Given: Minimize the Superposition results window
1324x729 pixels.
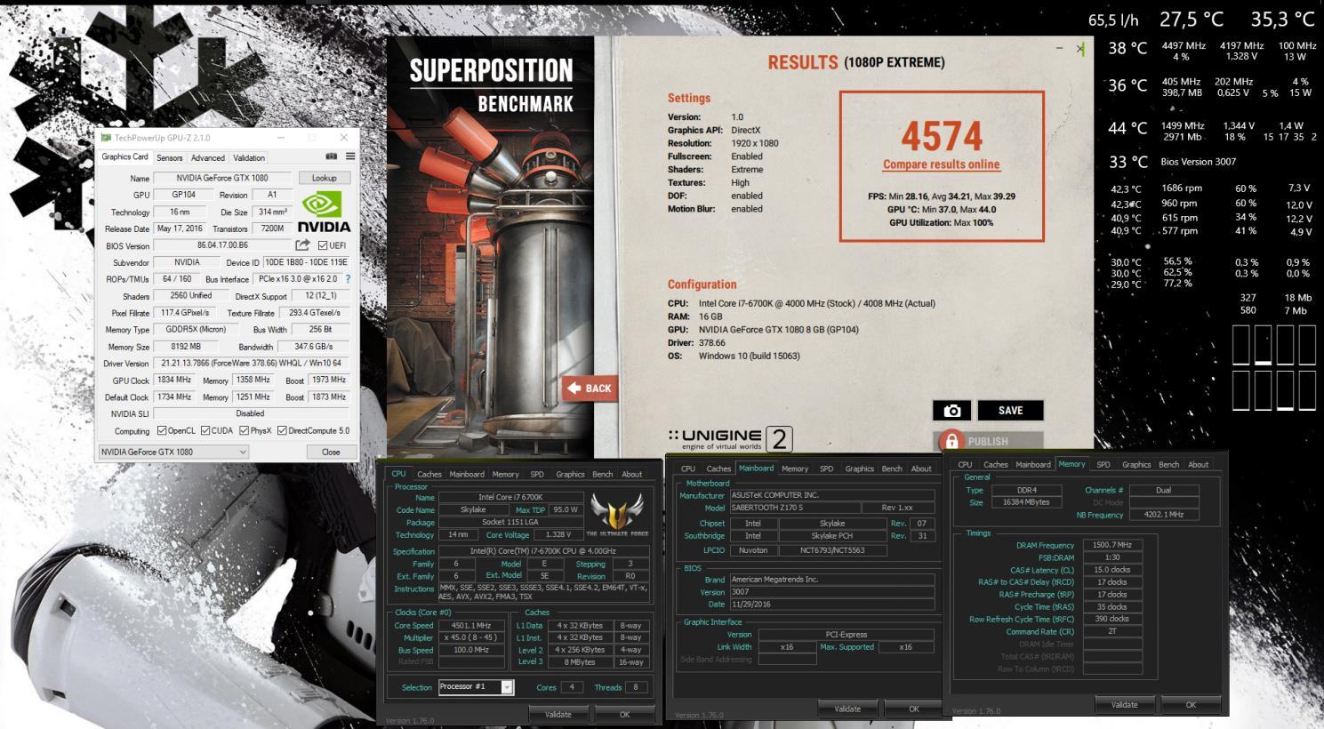Looking at the screenshot, I should click(1060, 49).
